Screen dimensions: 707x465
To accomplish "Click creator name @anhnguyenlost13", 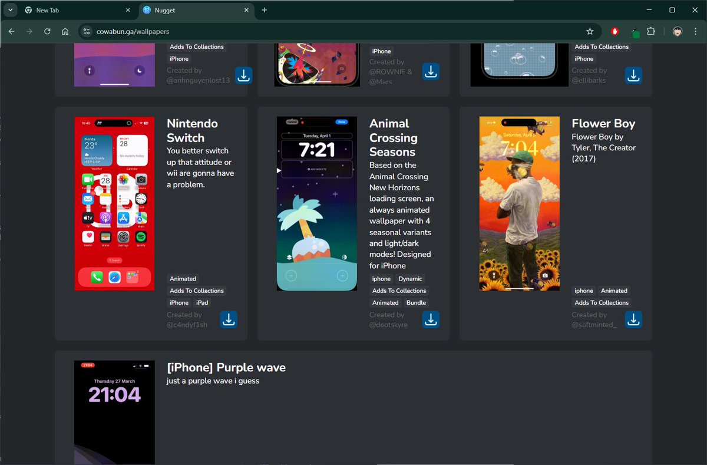I will point(198,81).
